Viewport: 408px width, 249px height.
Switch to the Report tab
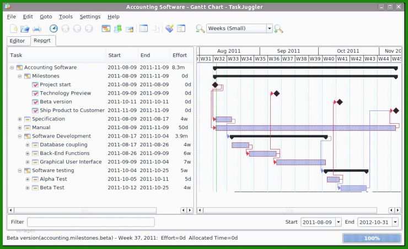pos(42,41)
